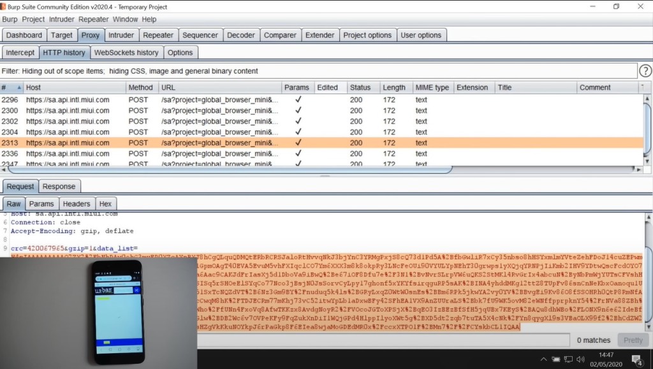This screenshot has height=369, width=653.
Task: Click the Burp Suite logo in title bar
Action: [3, 6]
